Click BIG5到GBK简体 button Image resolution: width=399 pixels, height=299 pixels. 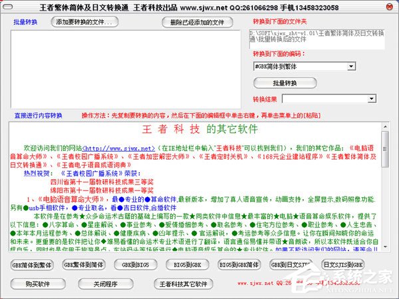(239, 264)
